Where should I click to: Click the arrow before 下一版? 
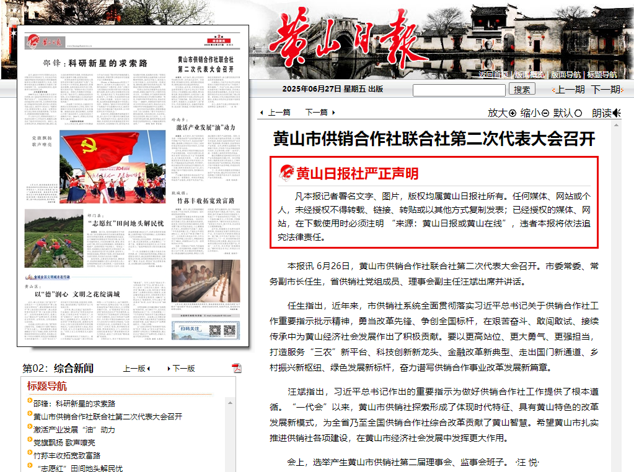point(169,368)
